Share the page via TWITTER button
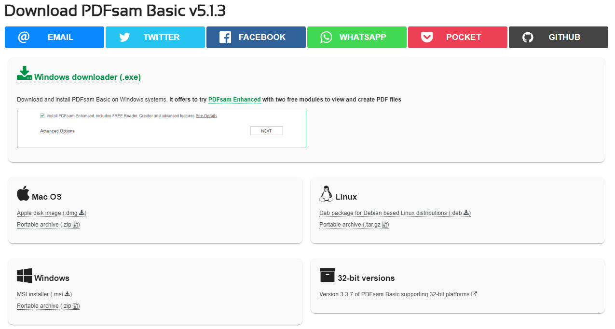 [x=155, y=37]
